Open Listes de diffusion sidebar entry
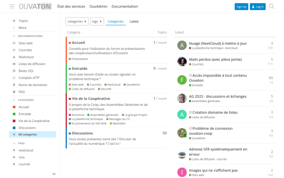This screenshot has height=178, width=284. point(32,64)
